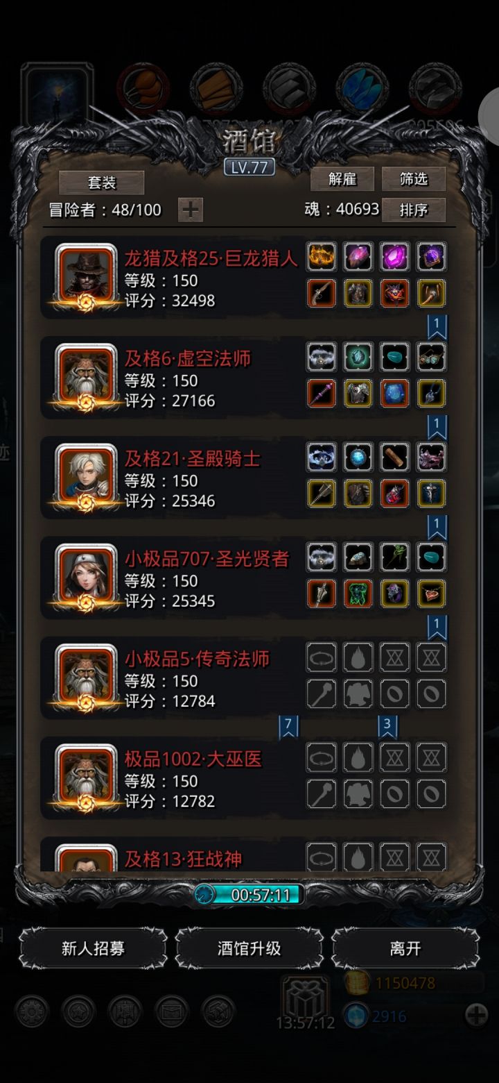Tap the blue bookmark flag numbered 7

pos(288,726)
